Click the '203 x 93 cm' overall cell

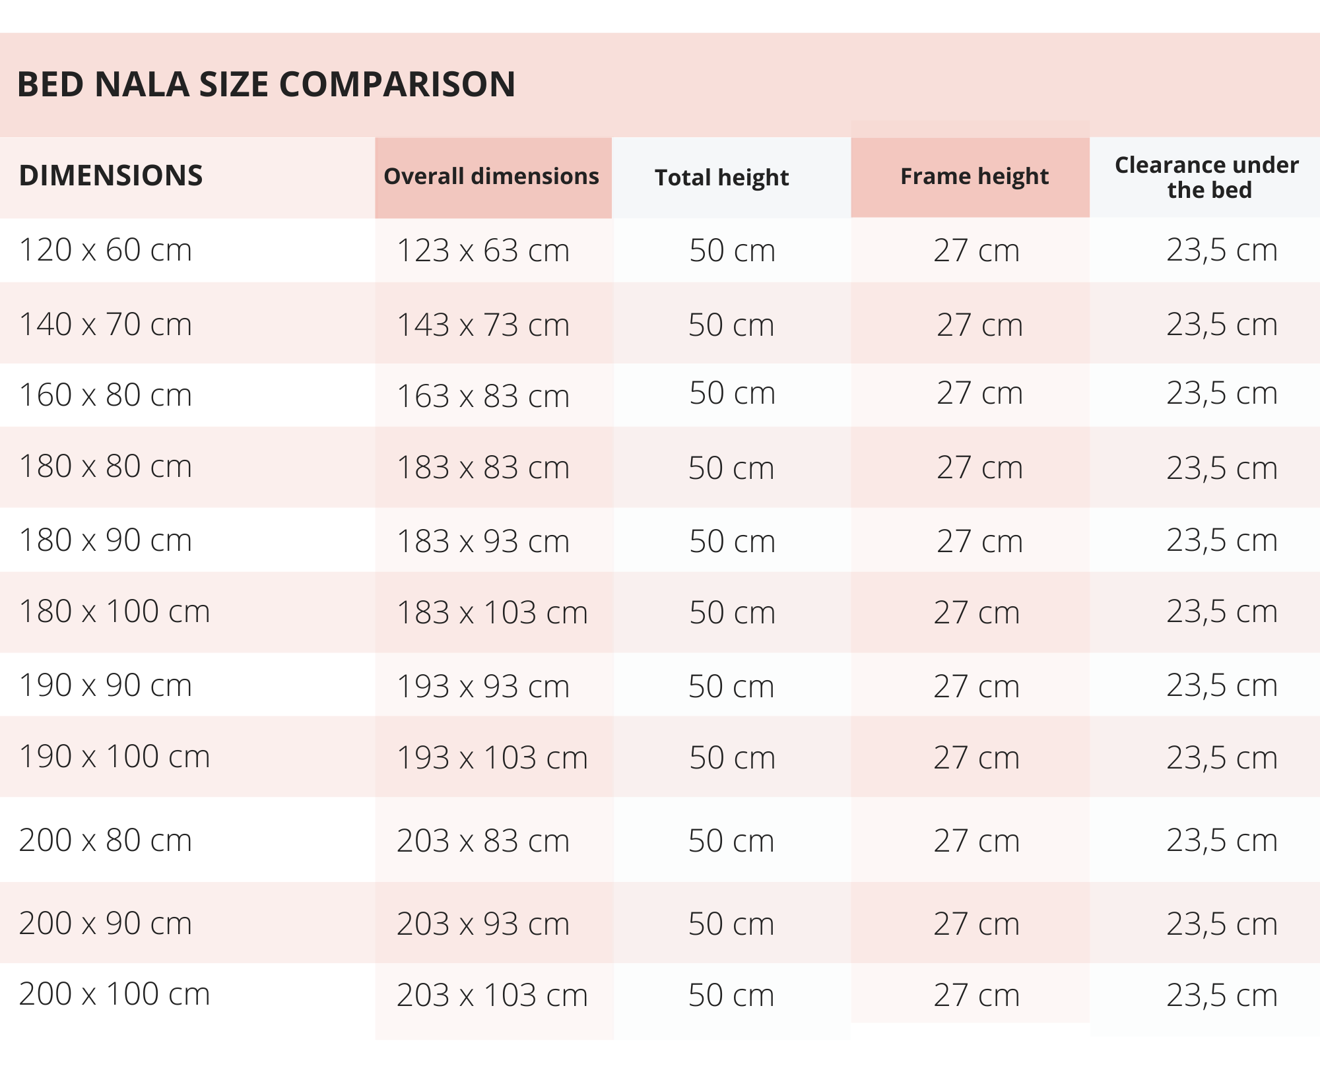click(482, 924)
